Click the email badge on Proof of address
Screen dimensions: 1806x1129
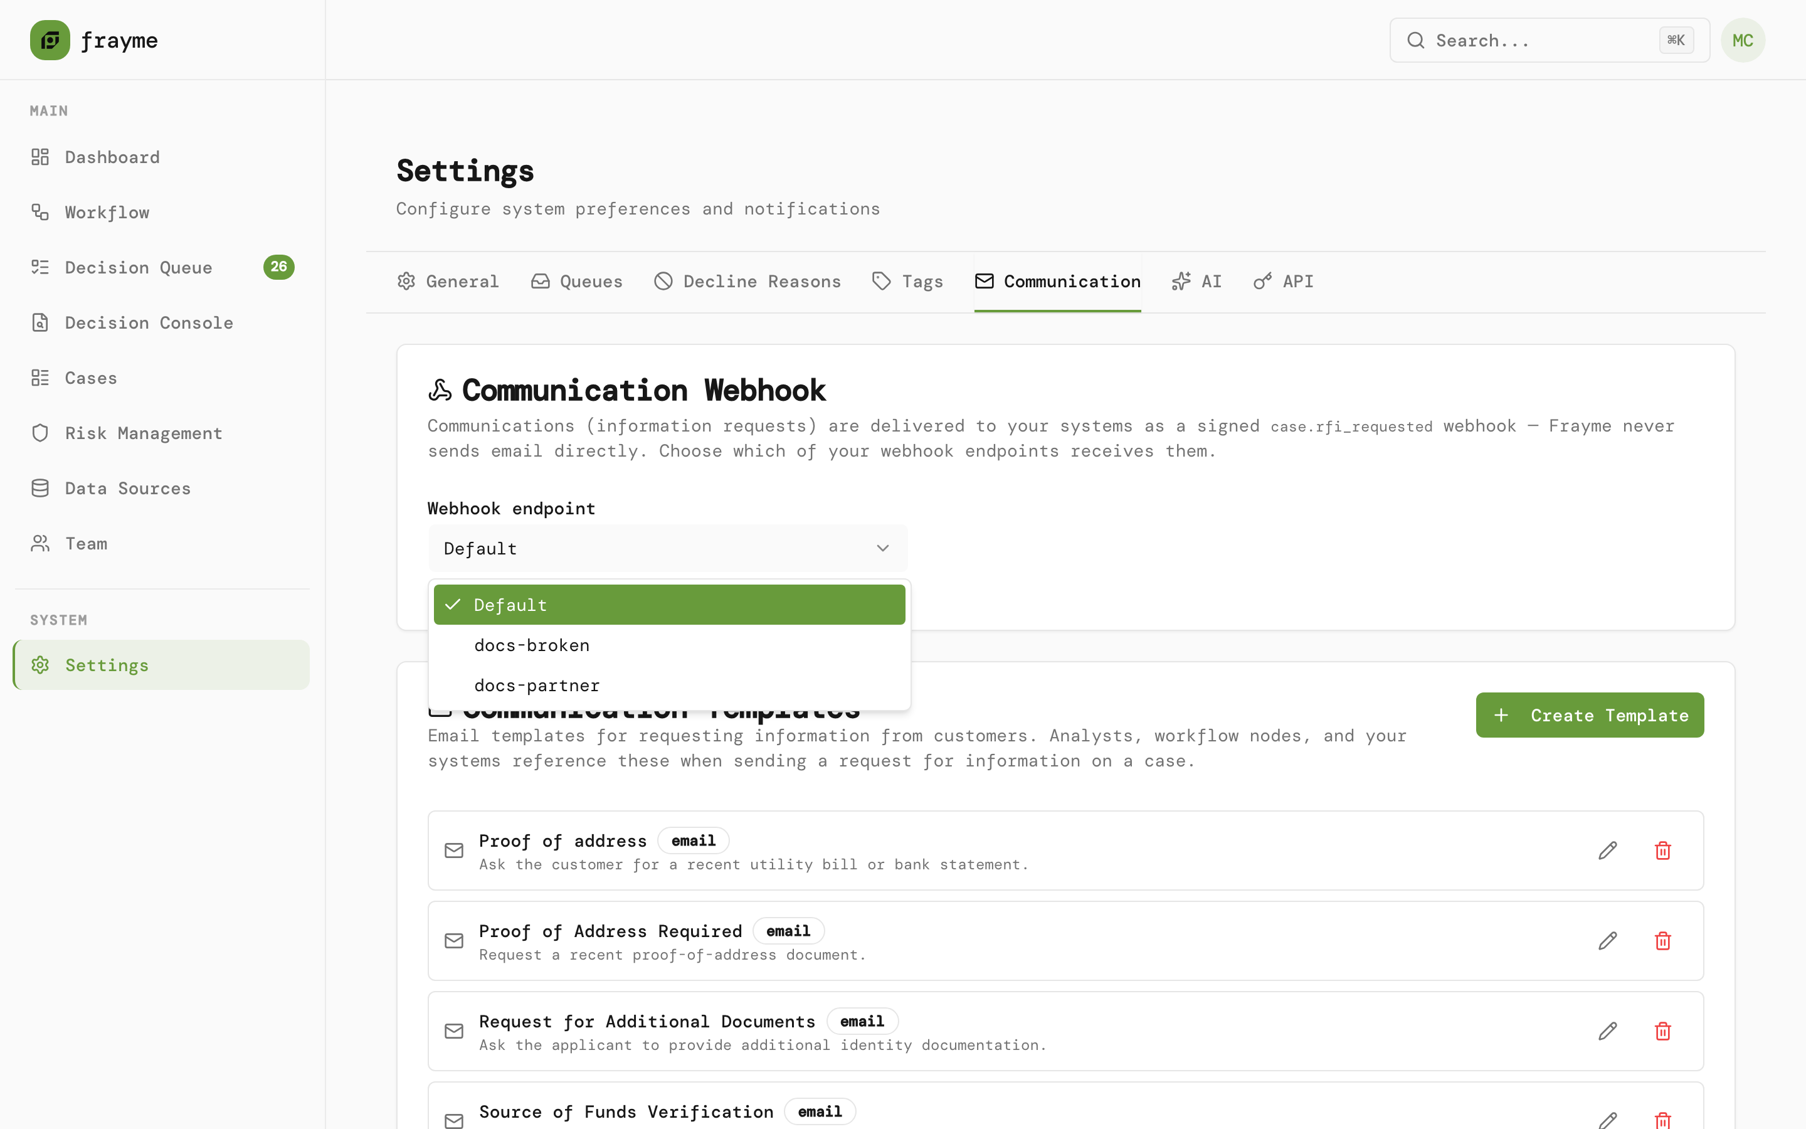pyautogui.click(x=694, y=840)
